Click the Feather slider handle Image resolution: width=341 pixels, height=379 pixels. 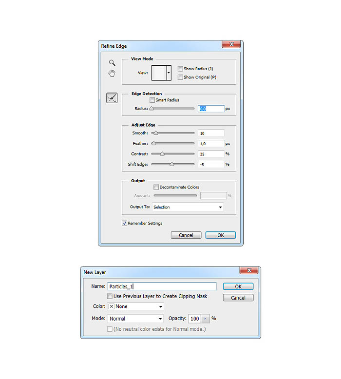tap(154, 143)
